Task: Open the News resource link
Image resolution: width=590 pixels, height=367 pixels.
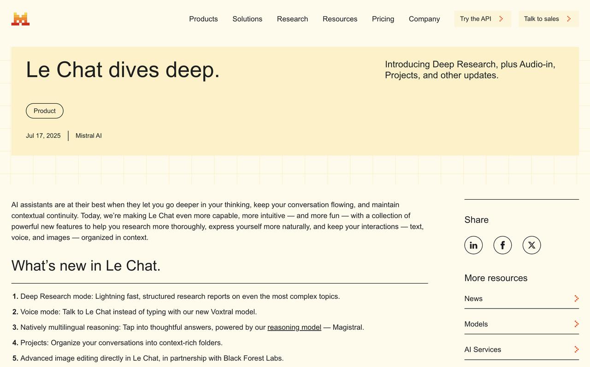Action: pos(521,299)
